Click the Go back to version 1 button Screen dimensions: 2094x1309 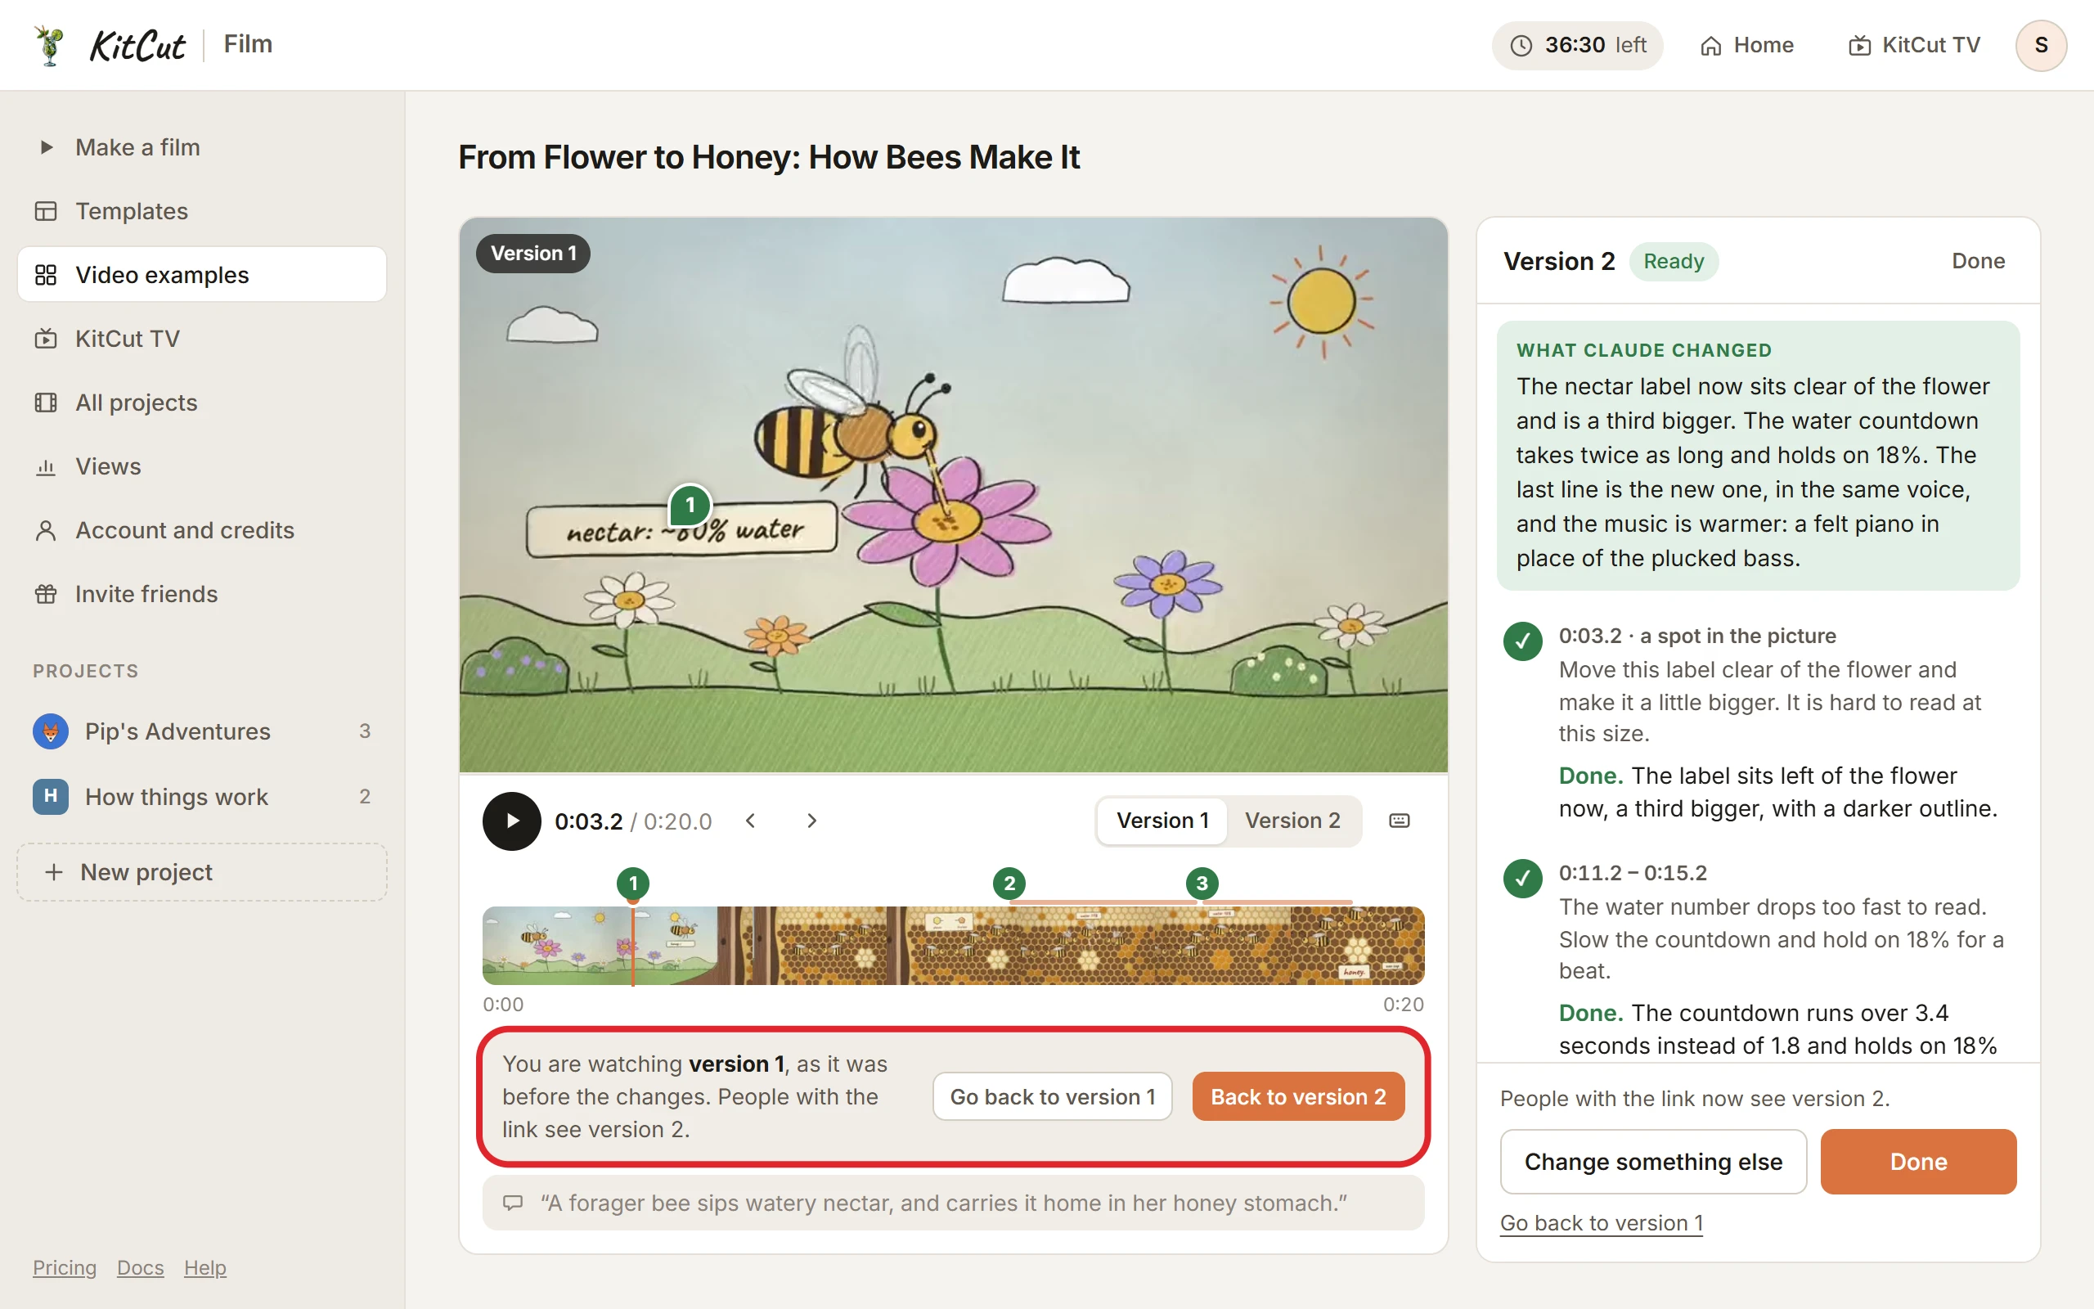coord(1052,1097)
